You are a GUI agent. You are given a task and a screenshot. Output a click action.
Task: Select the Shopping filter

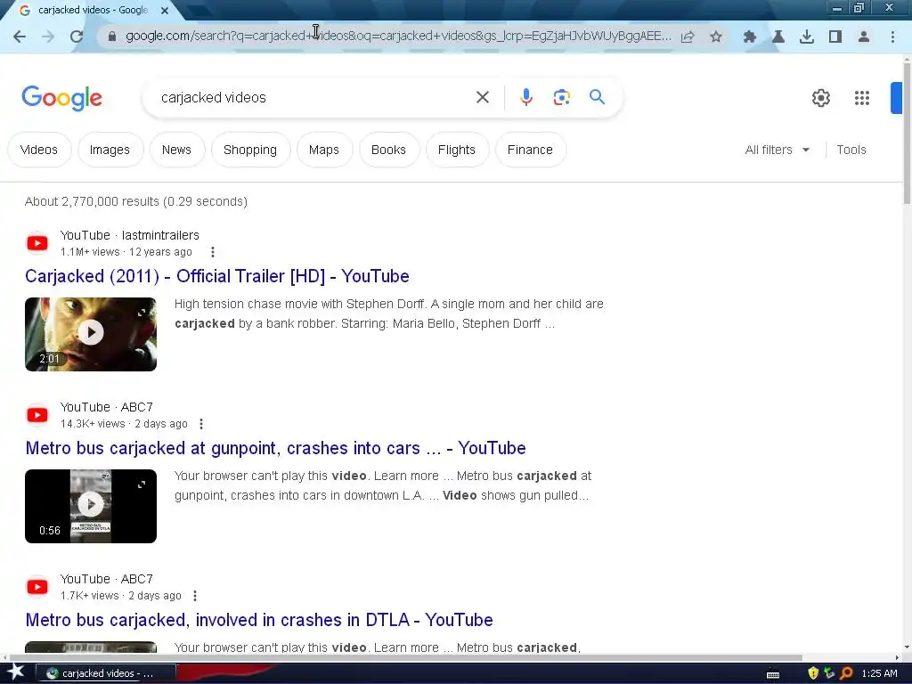250,150
